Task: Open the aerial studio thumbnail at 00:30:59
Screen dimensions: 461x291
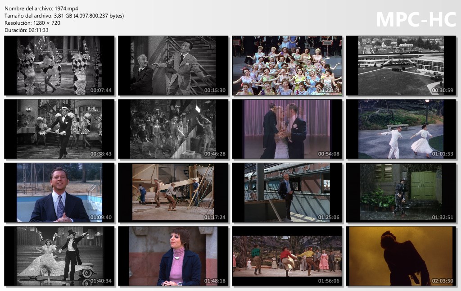Action: pyautogui.click(x=401, y=66)
